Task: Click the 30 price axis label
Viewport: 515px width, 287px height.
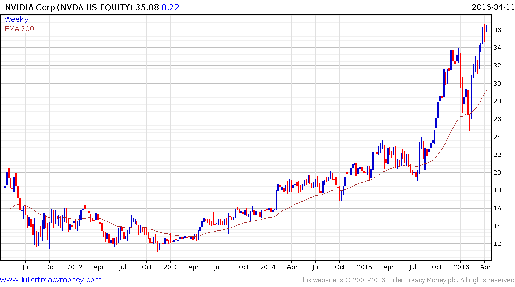Action: 497,83
